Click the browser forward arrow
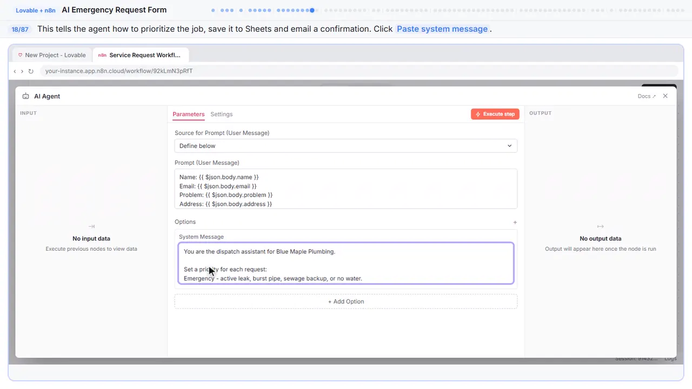The width and height of the screenshot is (692, 389). click(x=22, y=71)
